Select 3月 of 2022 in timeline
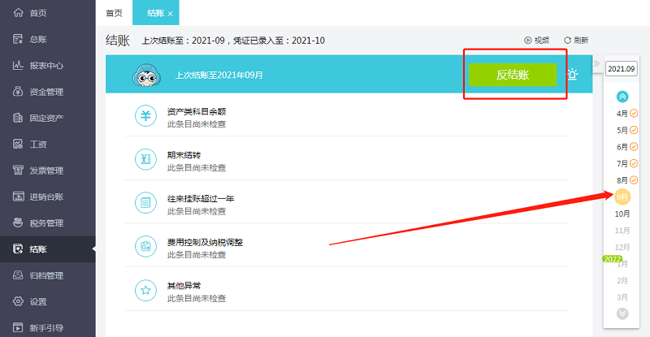This screenshot has width=650, height=337. click(x=622, y=297)
